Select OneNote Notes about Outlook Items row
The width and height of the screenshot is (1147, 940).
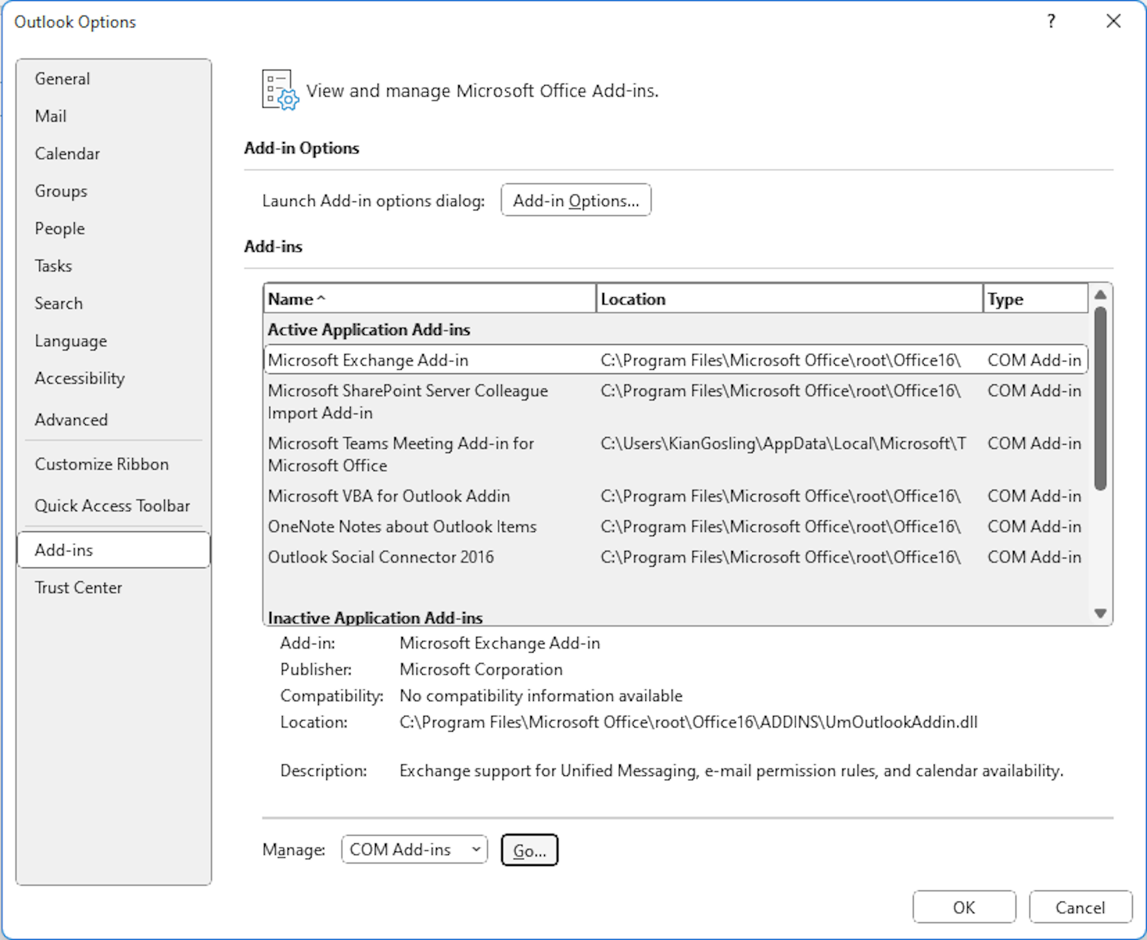point(676,526)
